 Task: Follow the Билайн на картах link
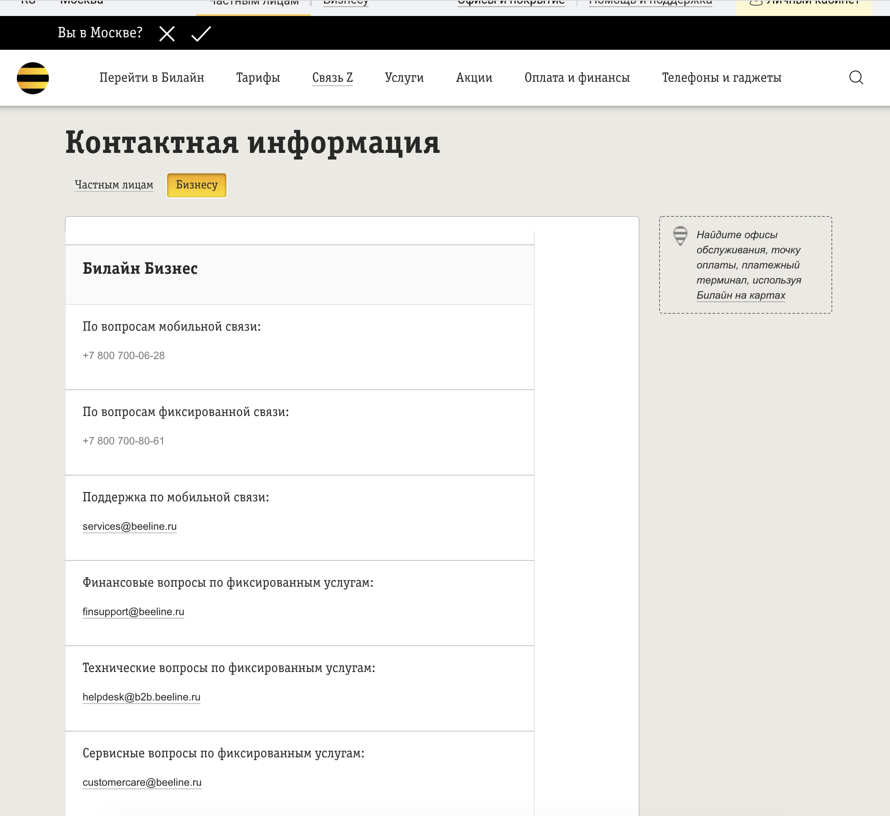coord(741,294)
